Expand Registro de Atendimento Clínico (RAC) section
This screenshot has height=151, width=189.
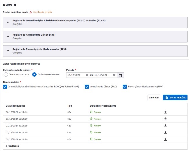(8, 37)
